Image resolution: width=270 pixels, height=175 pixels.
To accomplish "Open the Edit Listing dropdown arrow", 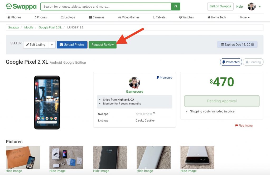I will (52, 45).
